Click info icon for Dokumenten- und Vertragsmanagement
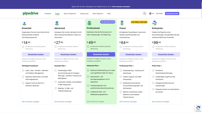 tap(88, 77)
